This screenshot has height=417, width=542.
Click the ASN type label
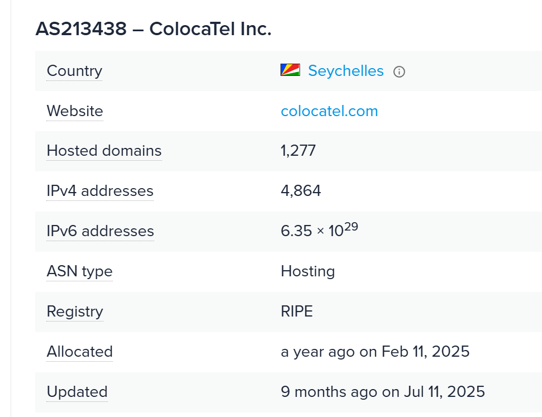point(79,271)
